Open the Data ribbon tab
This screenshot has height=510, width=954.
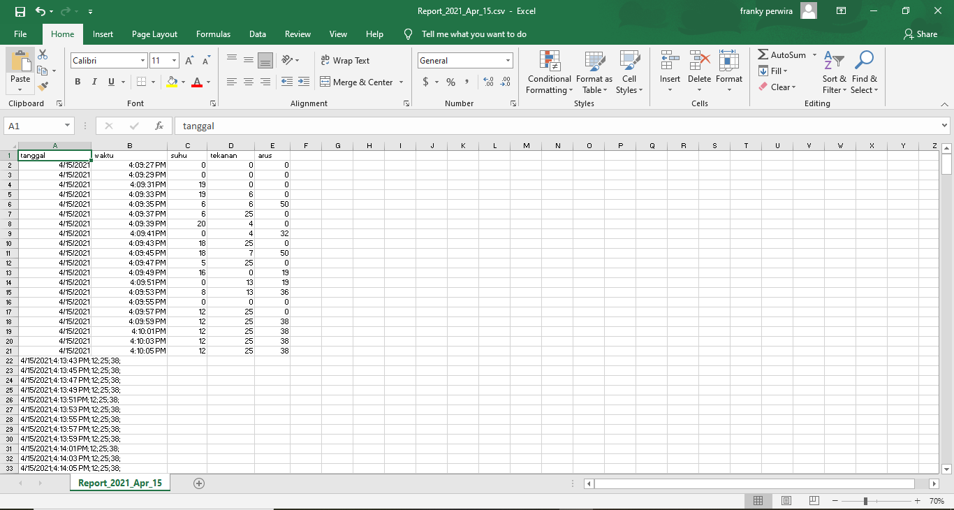(257, 34)
